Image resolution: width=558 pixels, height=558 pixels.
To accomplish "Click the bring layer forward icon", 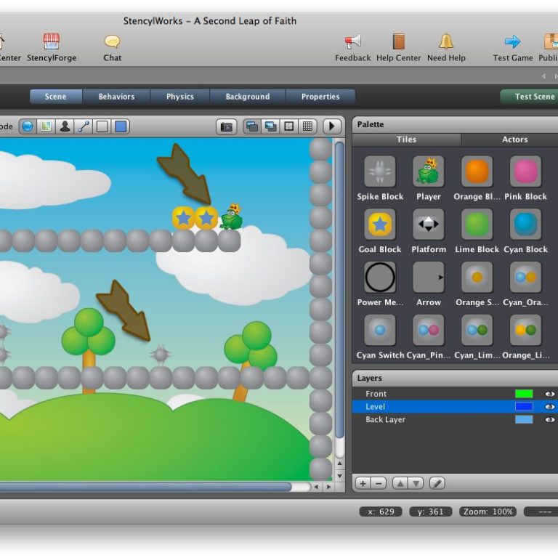I will (x=252, y=126).
